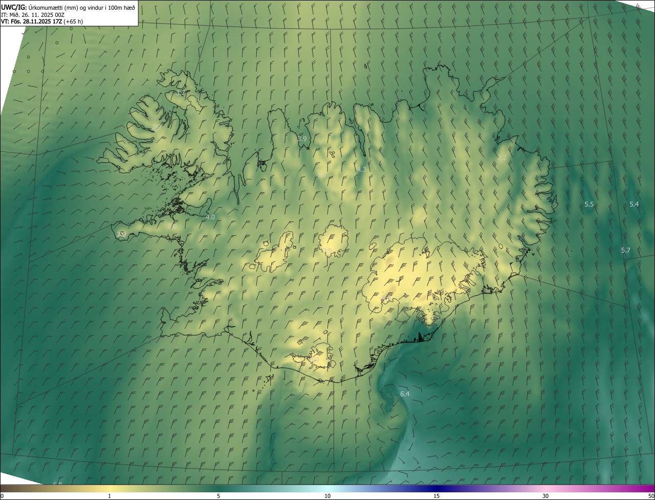Click the initial time line 'IT: Mið. 26. 11. 2025 00Z'
Viewport: 655px width, 500px height.
coord(33,14)
